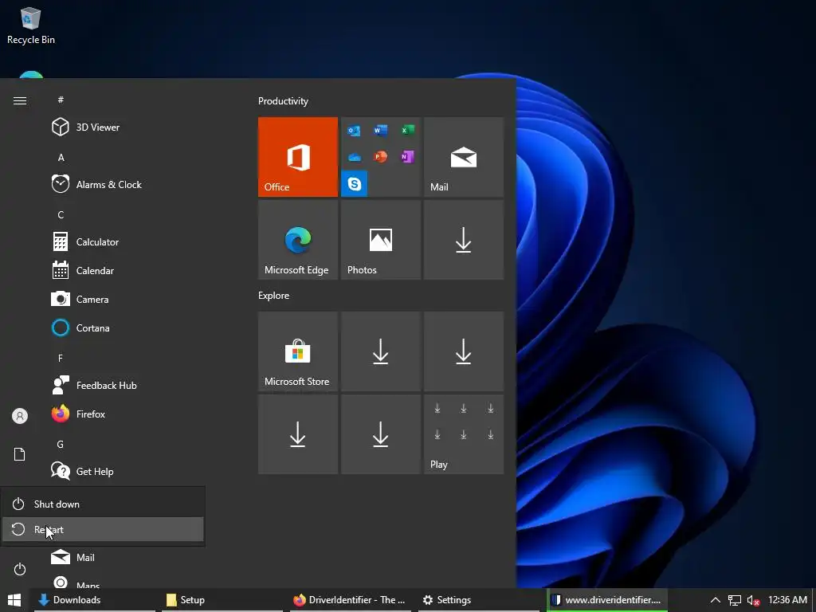
Task: Open the Mail tile in Productivity
Action: click(x=463, y=157)
